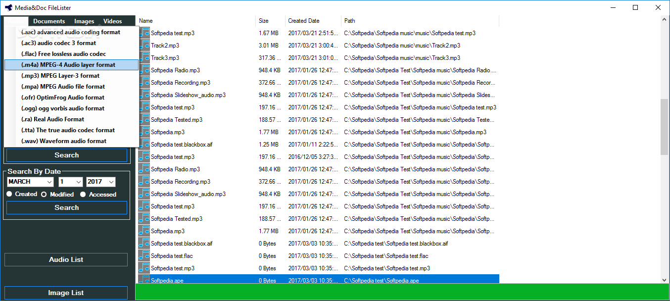Open the Audio List
Viewport: 670px width, 301px height.
pyautogui.click(x=66, y=259)
